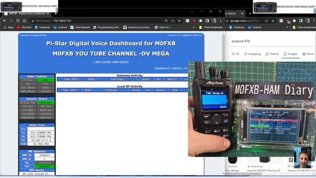The width and height of the screenshot is (316, 178).
Task: Open the home page in Pi-Star window
Action: (x=24, y=21)
